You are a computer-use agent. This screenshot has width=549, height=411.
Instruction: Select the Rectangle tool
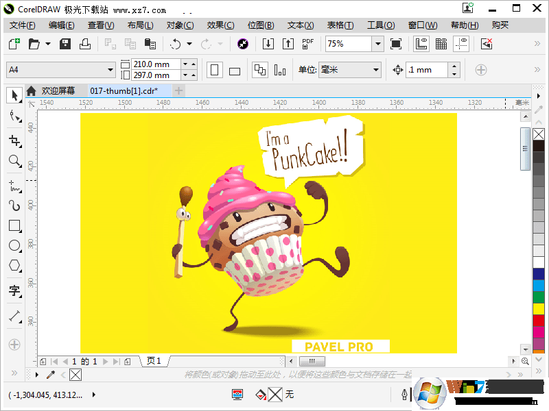tap(14, 225)
